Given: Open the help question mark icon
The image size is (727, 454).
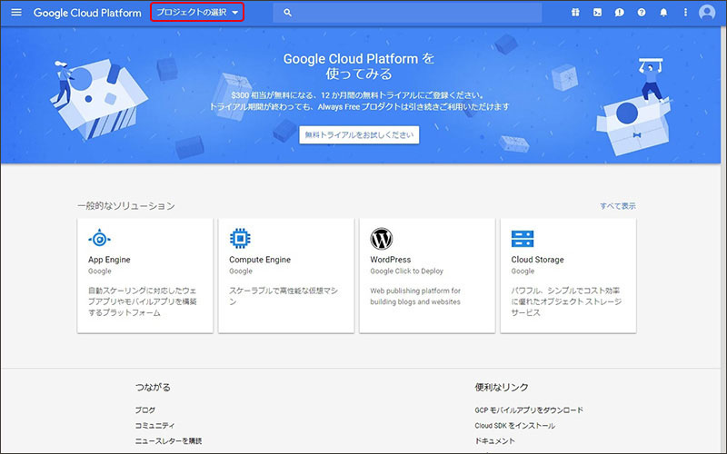Looking at the screenshot, I should (642, 13).
